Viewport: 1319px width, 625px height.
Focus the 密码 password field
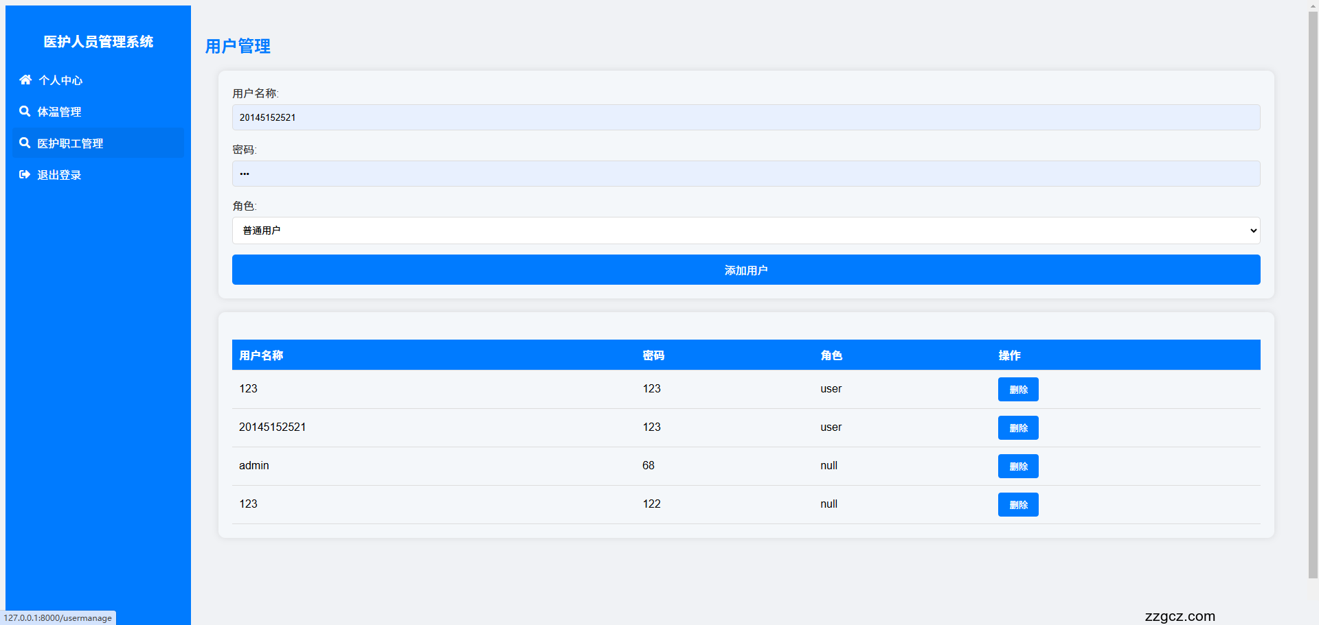(x=745, y=174)
